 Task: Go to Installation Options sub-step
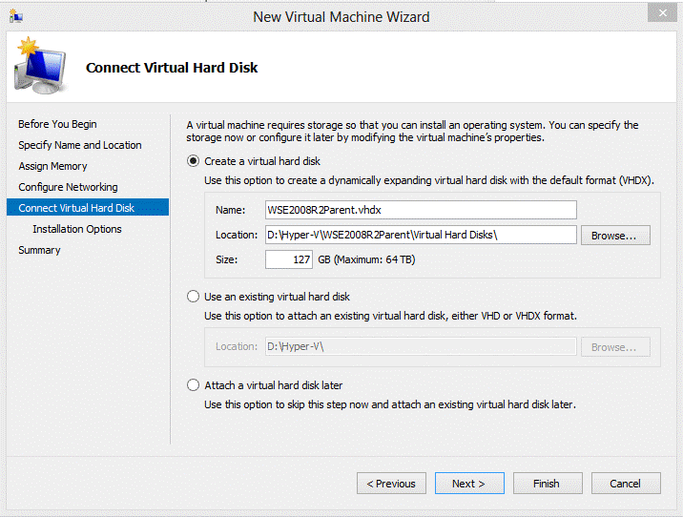(x=76, y=229)
